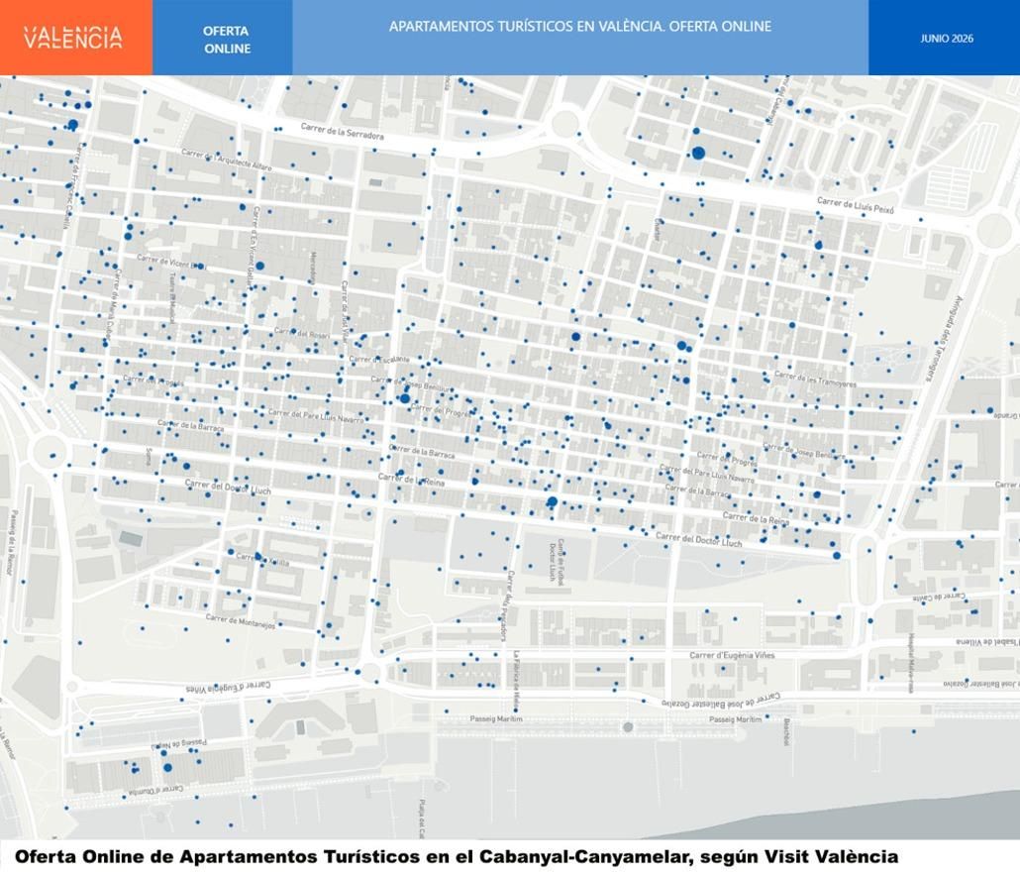Select the roundabout on Carrer de la Serradora
This screenshot has width=1020, height=873.
563,123
